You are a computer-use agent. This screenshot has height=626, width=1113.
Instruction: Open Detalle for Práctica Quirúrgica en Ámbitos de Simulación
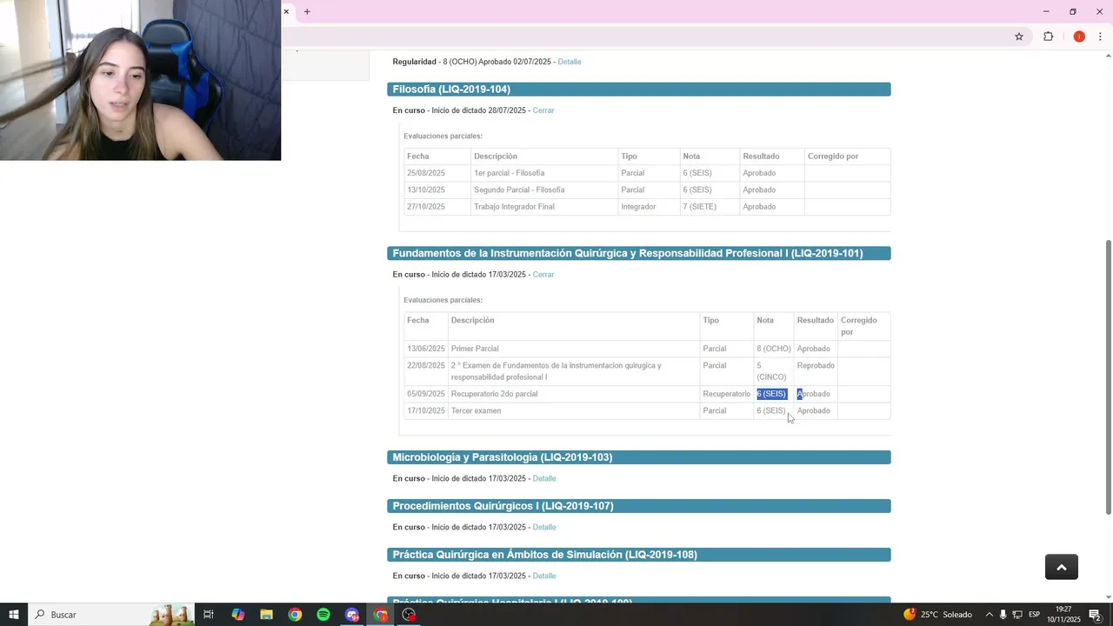click(x=544, y=576)
